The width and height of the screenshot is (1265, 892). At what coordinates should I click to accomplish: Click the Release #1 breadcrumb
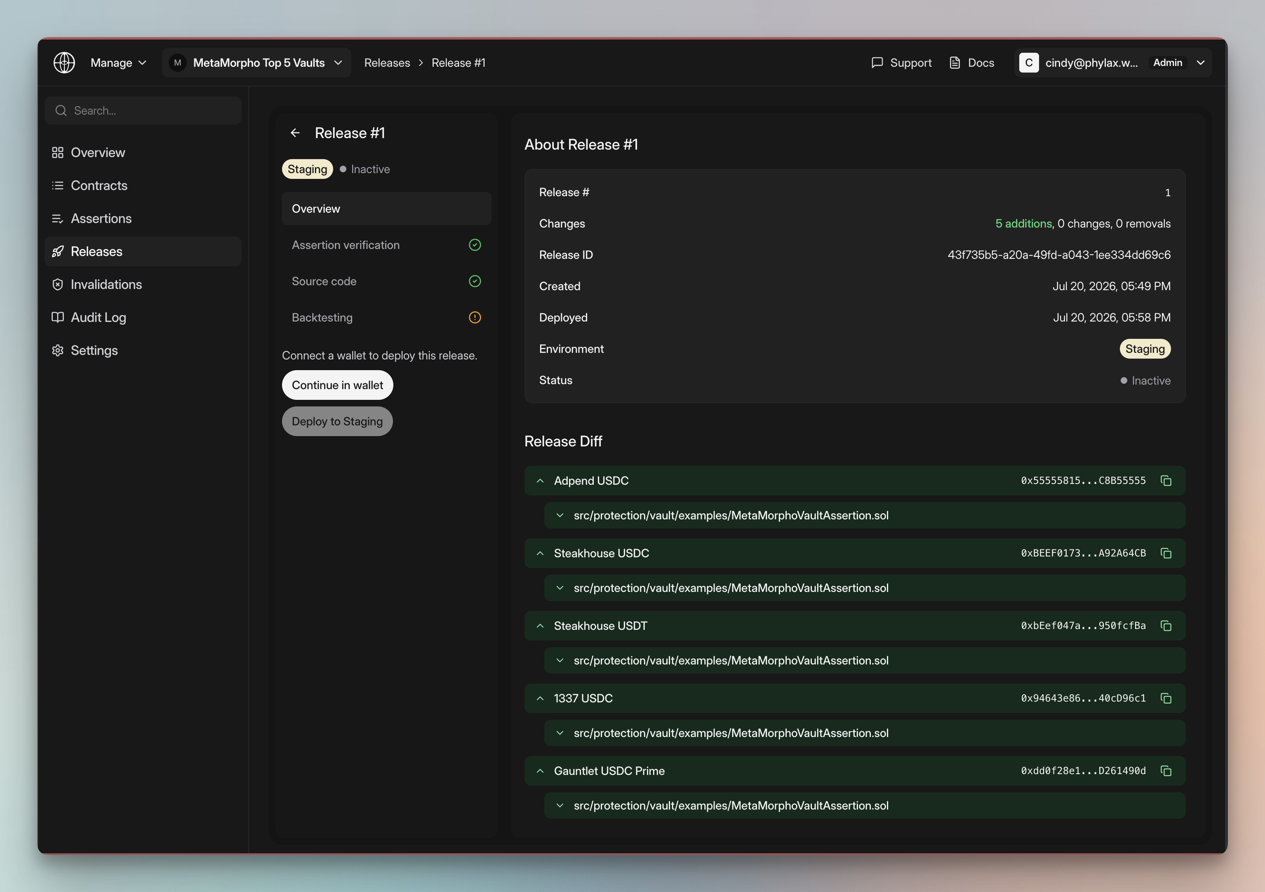(x=459, y=63)
